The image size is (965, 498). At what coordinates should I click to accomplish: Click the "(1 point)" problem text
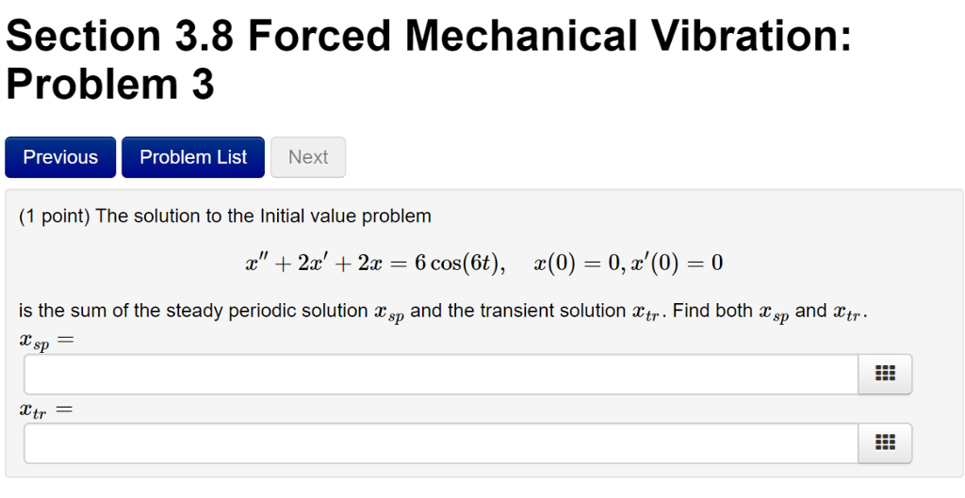pos(54,217)
